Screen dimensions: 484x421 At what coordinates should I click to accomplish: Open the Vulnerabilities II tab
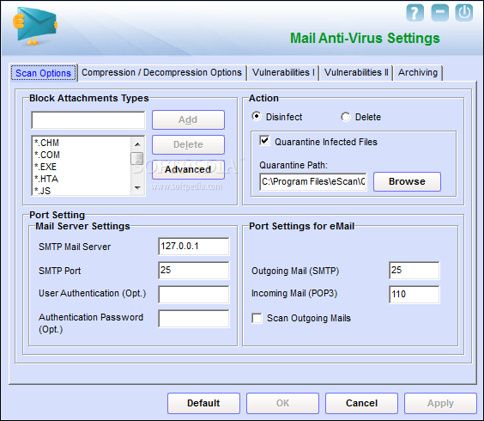click(356, 72)
